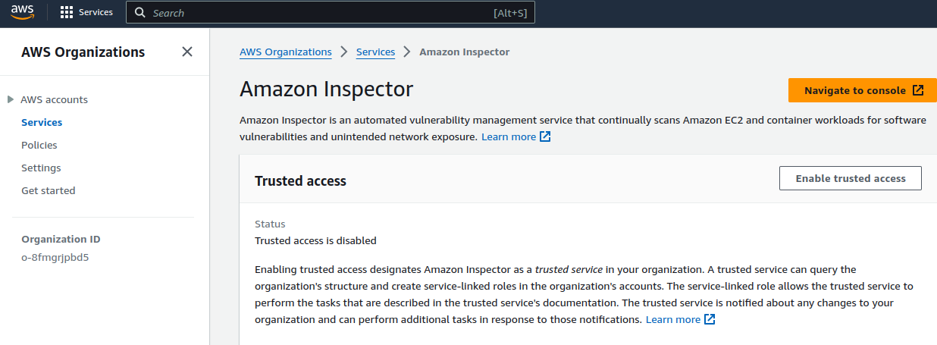Click the Services breadcrumb link
Image resolution: width=937 pixels, height=345 pixels.
[375, 52]
